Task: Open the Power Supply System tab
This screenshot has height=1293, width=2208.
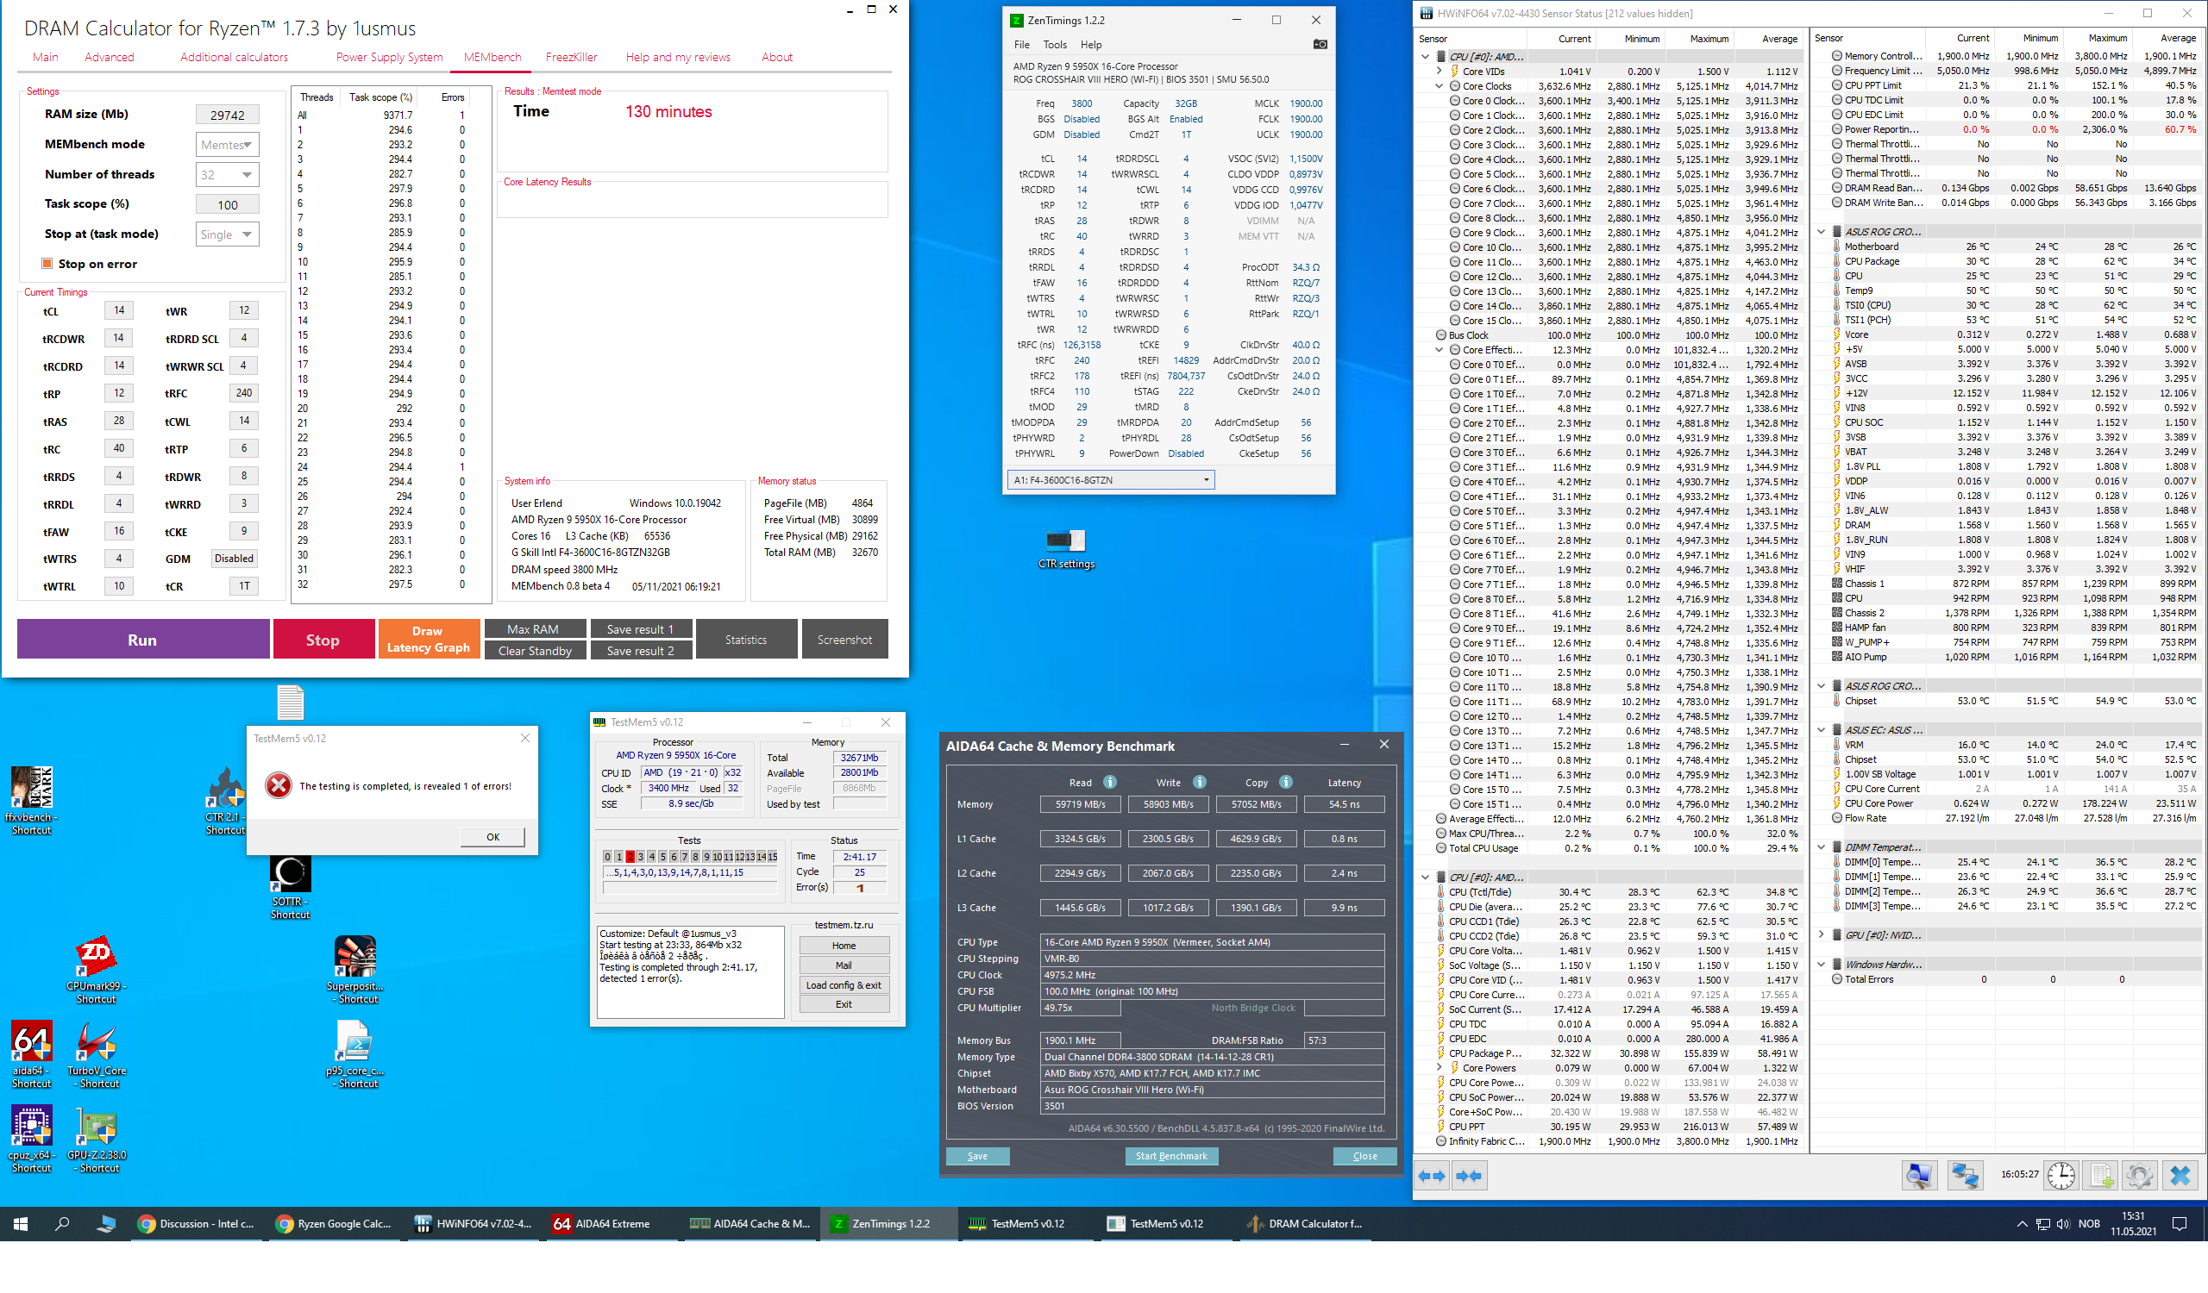Action: 389,57
